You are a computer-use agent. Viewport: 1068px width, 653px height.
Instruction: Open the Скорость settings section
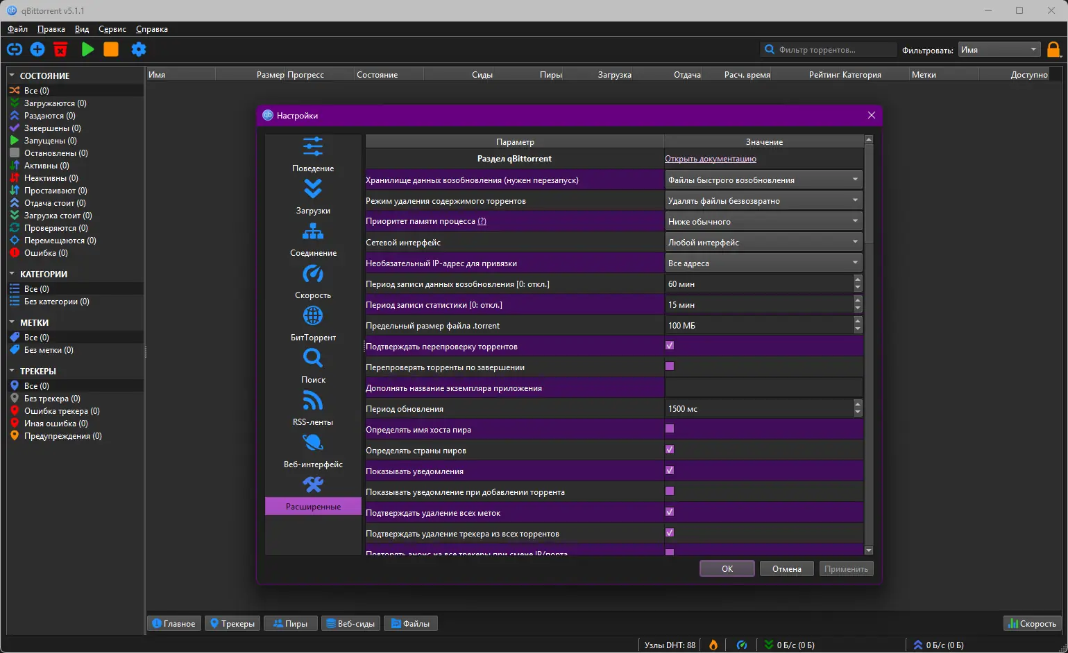313,282
